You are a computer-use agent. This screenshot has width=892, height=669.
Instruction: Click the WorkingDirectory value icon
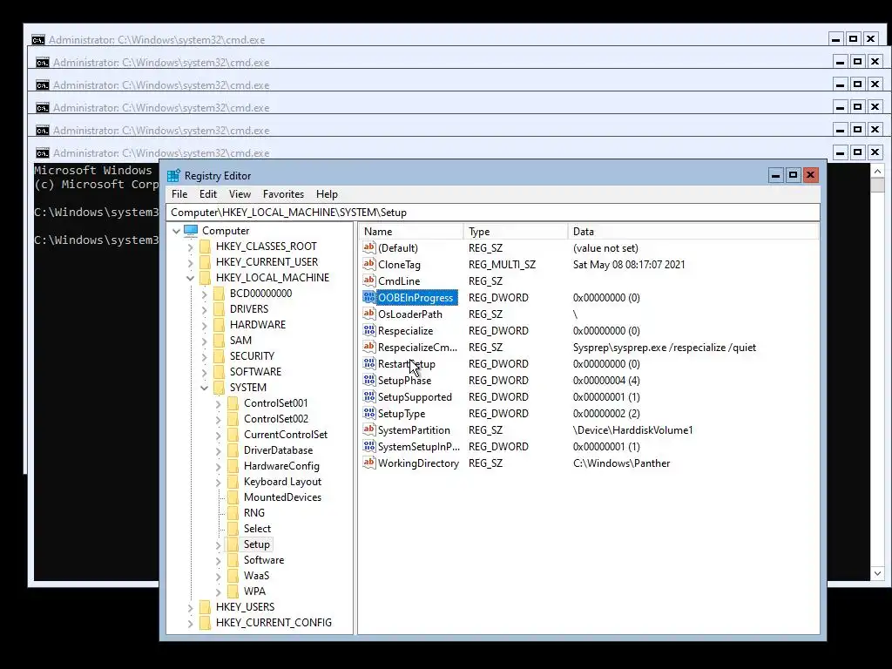(369, 463)
